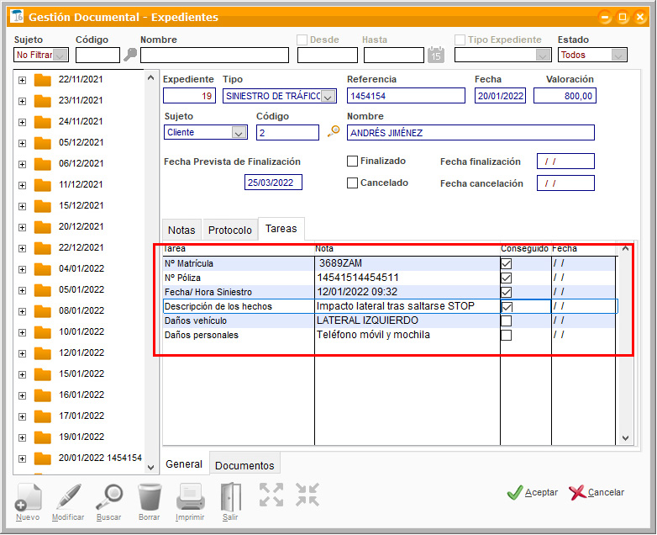Toggle the Tipo Expediente filter checkbox
The width and height of the screenshot is (657, 535).
click(460, 40)
